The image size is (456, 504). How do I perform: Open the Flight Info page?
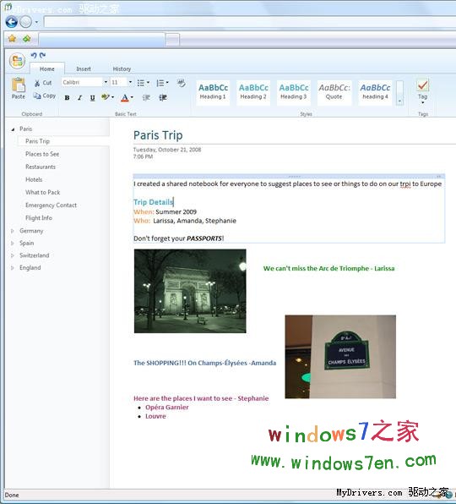click(39, 218)
